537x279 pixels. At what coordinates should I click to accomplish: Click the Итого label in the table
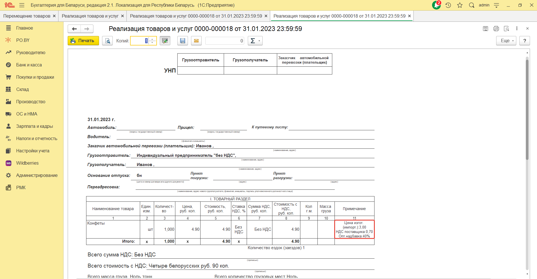pos(128,241)
